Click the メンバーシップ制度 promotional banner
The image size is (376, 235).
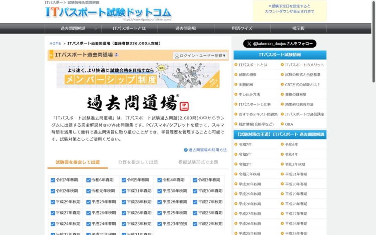pyautogui.click(x=138, y=76)
